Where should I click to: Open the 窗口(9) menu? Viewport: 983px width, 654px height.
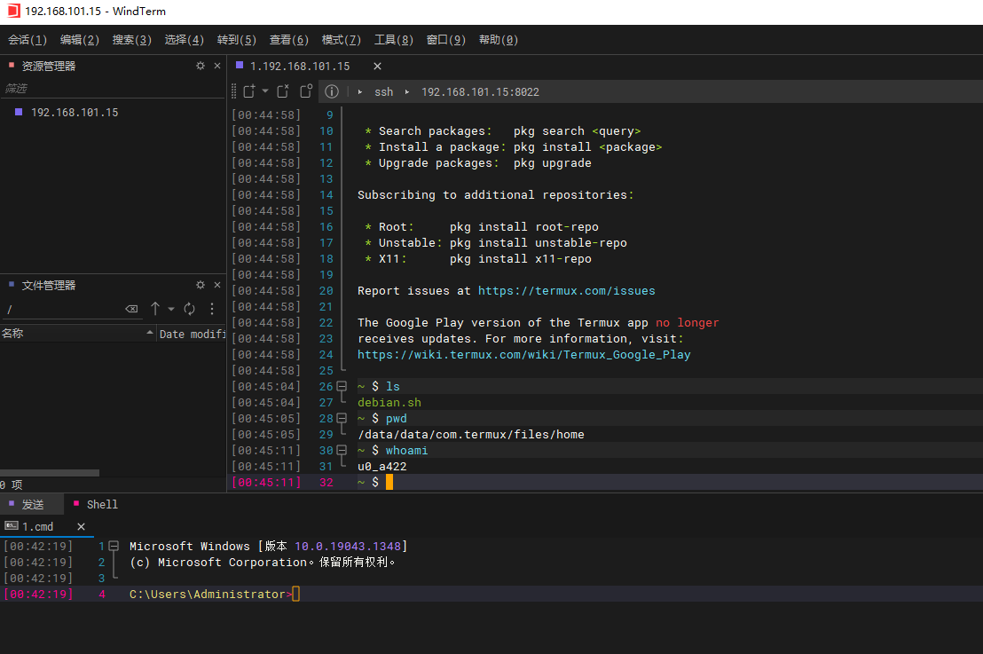[445, 40]
